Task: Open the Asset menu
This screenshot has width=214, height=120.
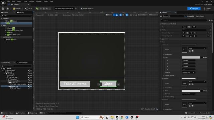Action: click(x=19, y=1)
